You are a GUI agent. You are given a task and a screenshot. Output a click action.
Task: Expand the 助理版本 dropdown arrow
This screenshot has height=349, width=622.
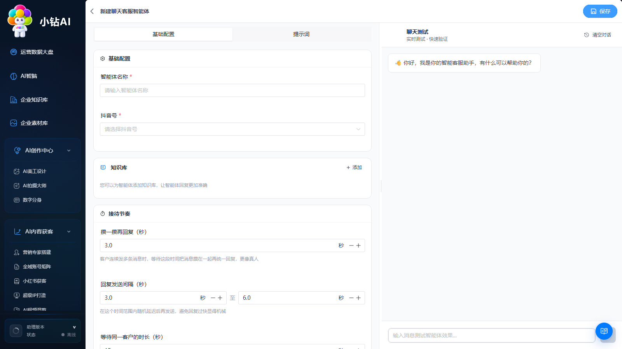tap(74, 327)
